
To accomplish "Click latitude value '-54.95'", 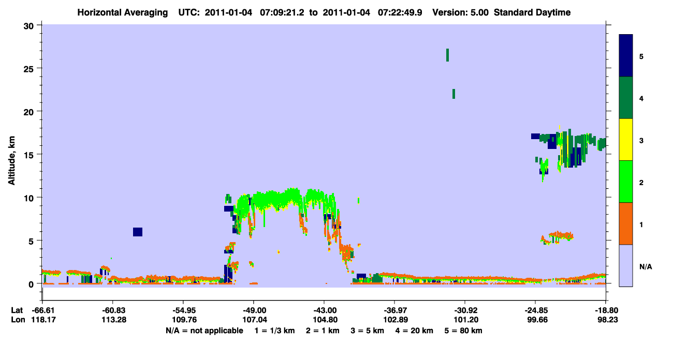I will point(183,310).
